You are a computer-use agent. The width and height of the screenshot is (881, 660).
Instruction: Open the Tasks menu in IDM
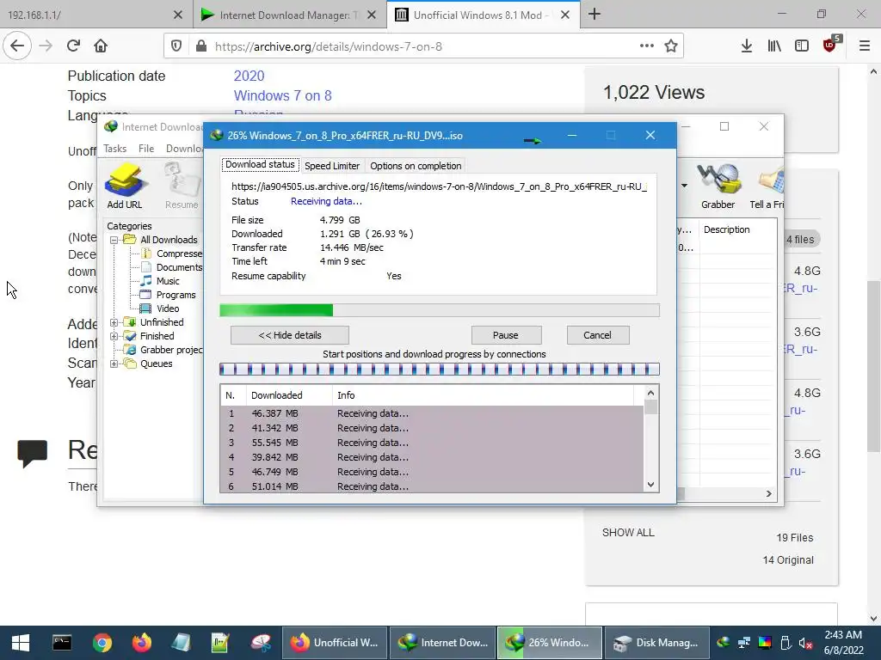[x=114, y=148]
